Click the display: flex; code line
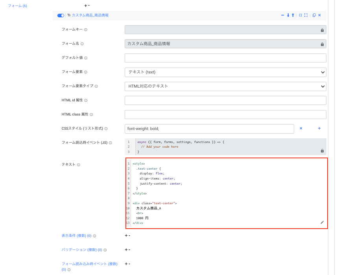Image resolution: width=339 pixels, height=275 pixels. [152, 174]
